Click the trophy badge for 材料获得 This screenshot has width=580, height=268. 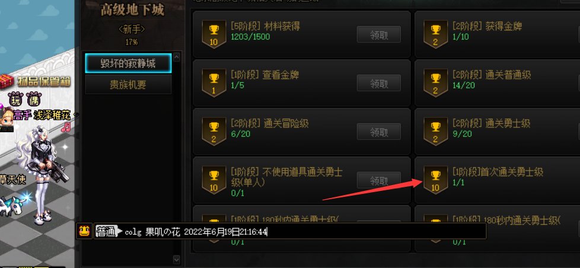(x=214, y=34)
